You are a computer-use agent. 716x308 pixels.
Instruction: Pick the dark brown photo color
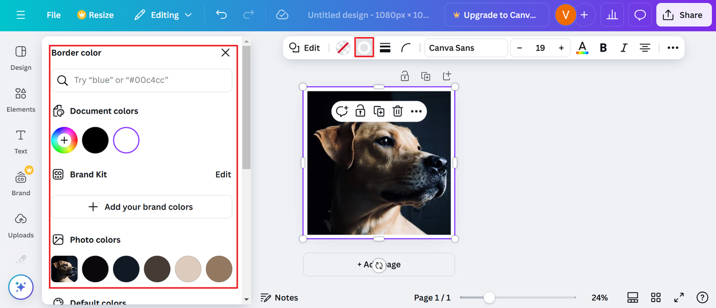(x=157, y=269)
